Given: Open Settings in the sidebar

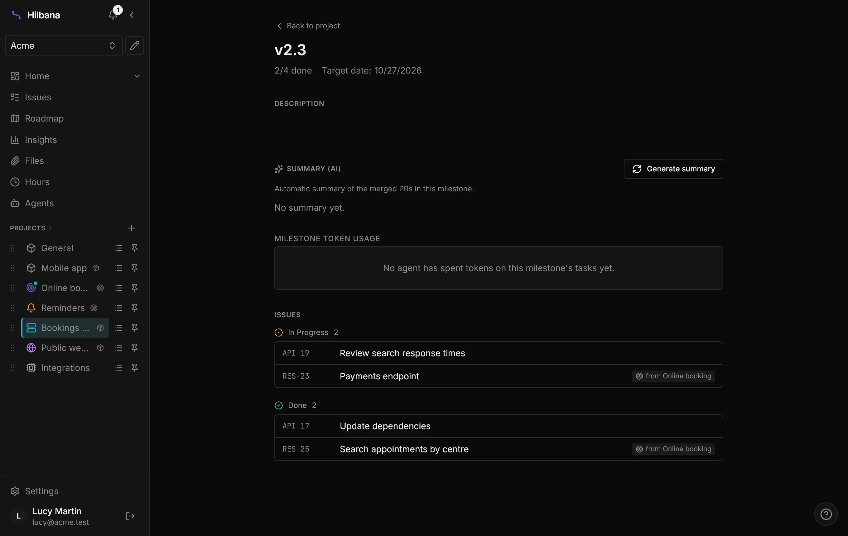Looking at the screenshot, I should pyautogui.click(x=41, y=491).
